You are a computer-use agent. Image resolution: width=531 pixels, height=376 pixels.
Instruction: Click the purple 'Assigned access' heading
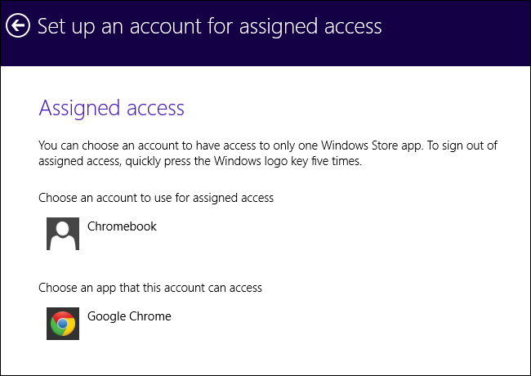tap(112, 108)
